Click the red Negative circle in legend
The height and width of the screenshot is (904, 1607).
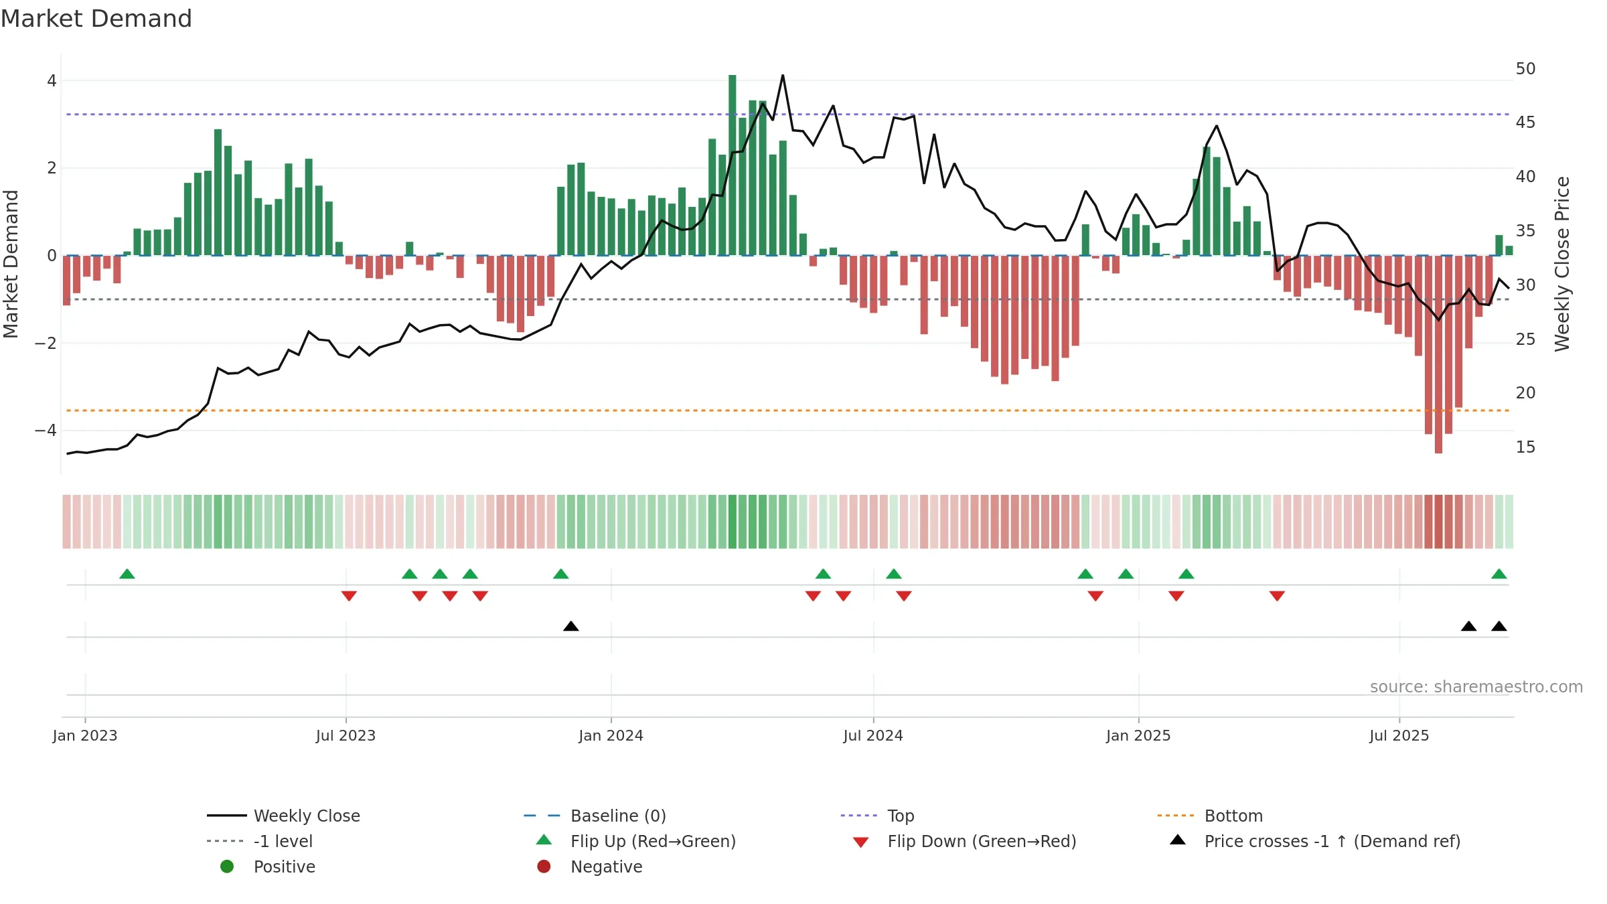544,867
